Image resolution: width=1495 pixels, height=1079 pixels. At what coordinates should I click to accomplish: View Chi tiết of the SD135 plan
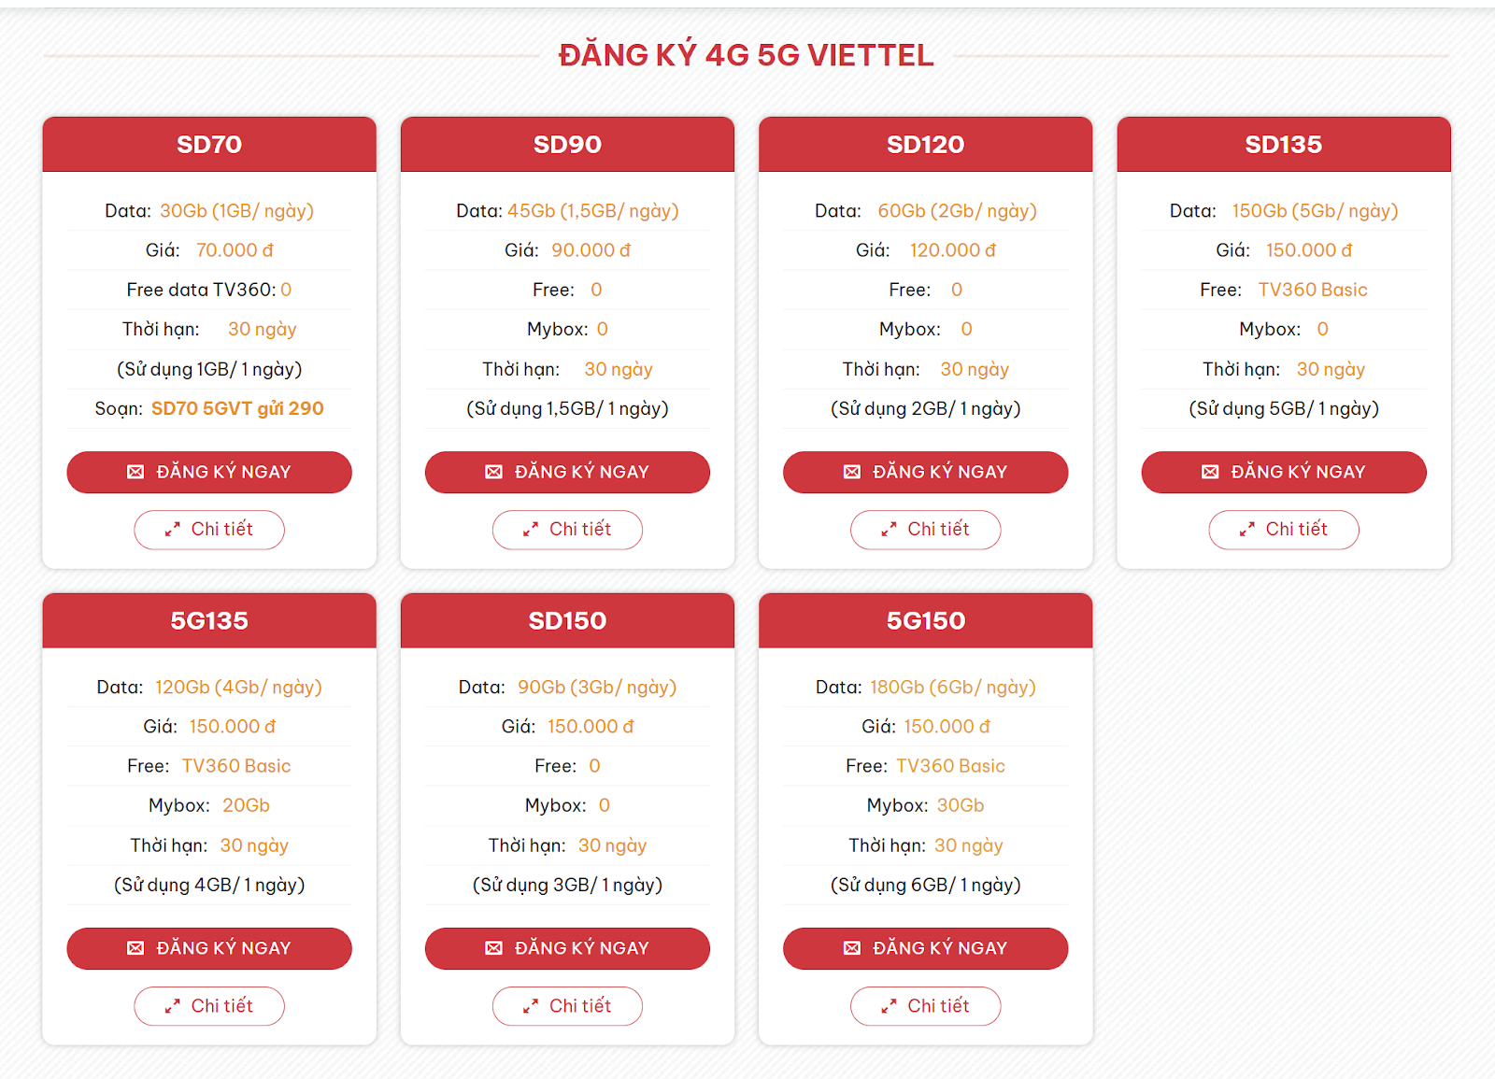[x=1283, y=530]
